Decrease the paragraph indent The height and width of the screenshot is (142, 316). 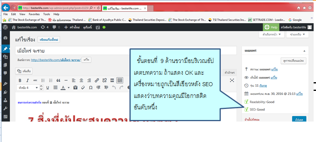coord(98,87)
